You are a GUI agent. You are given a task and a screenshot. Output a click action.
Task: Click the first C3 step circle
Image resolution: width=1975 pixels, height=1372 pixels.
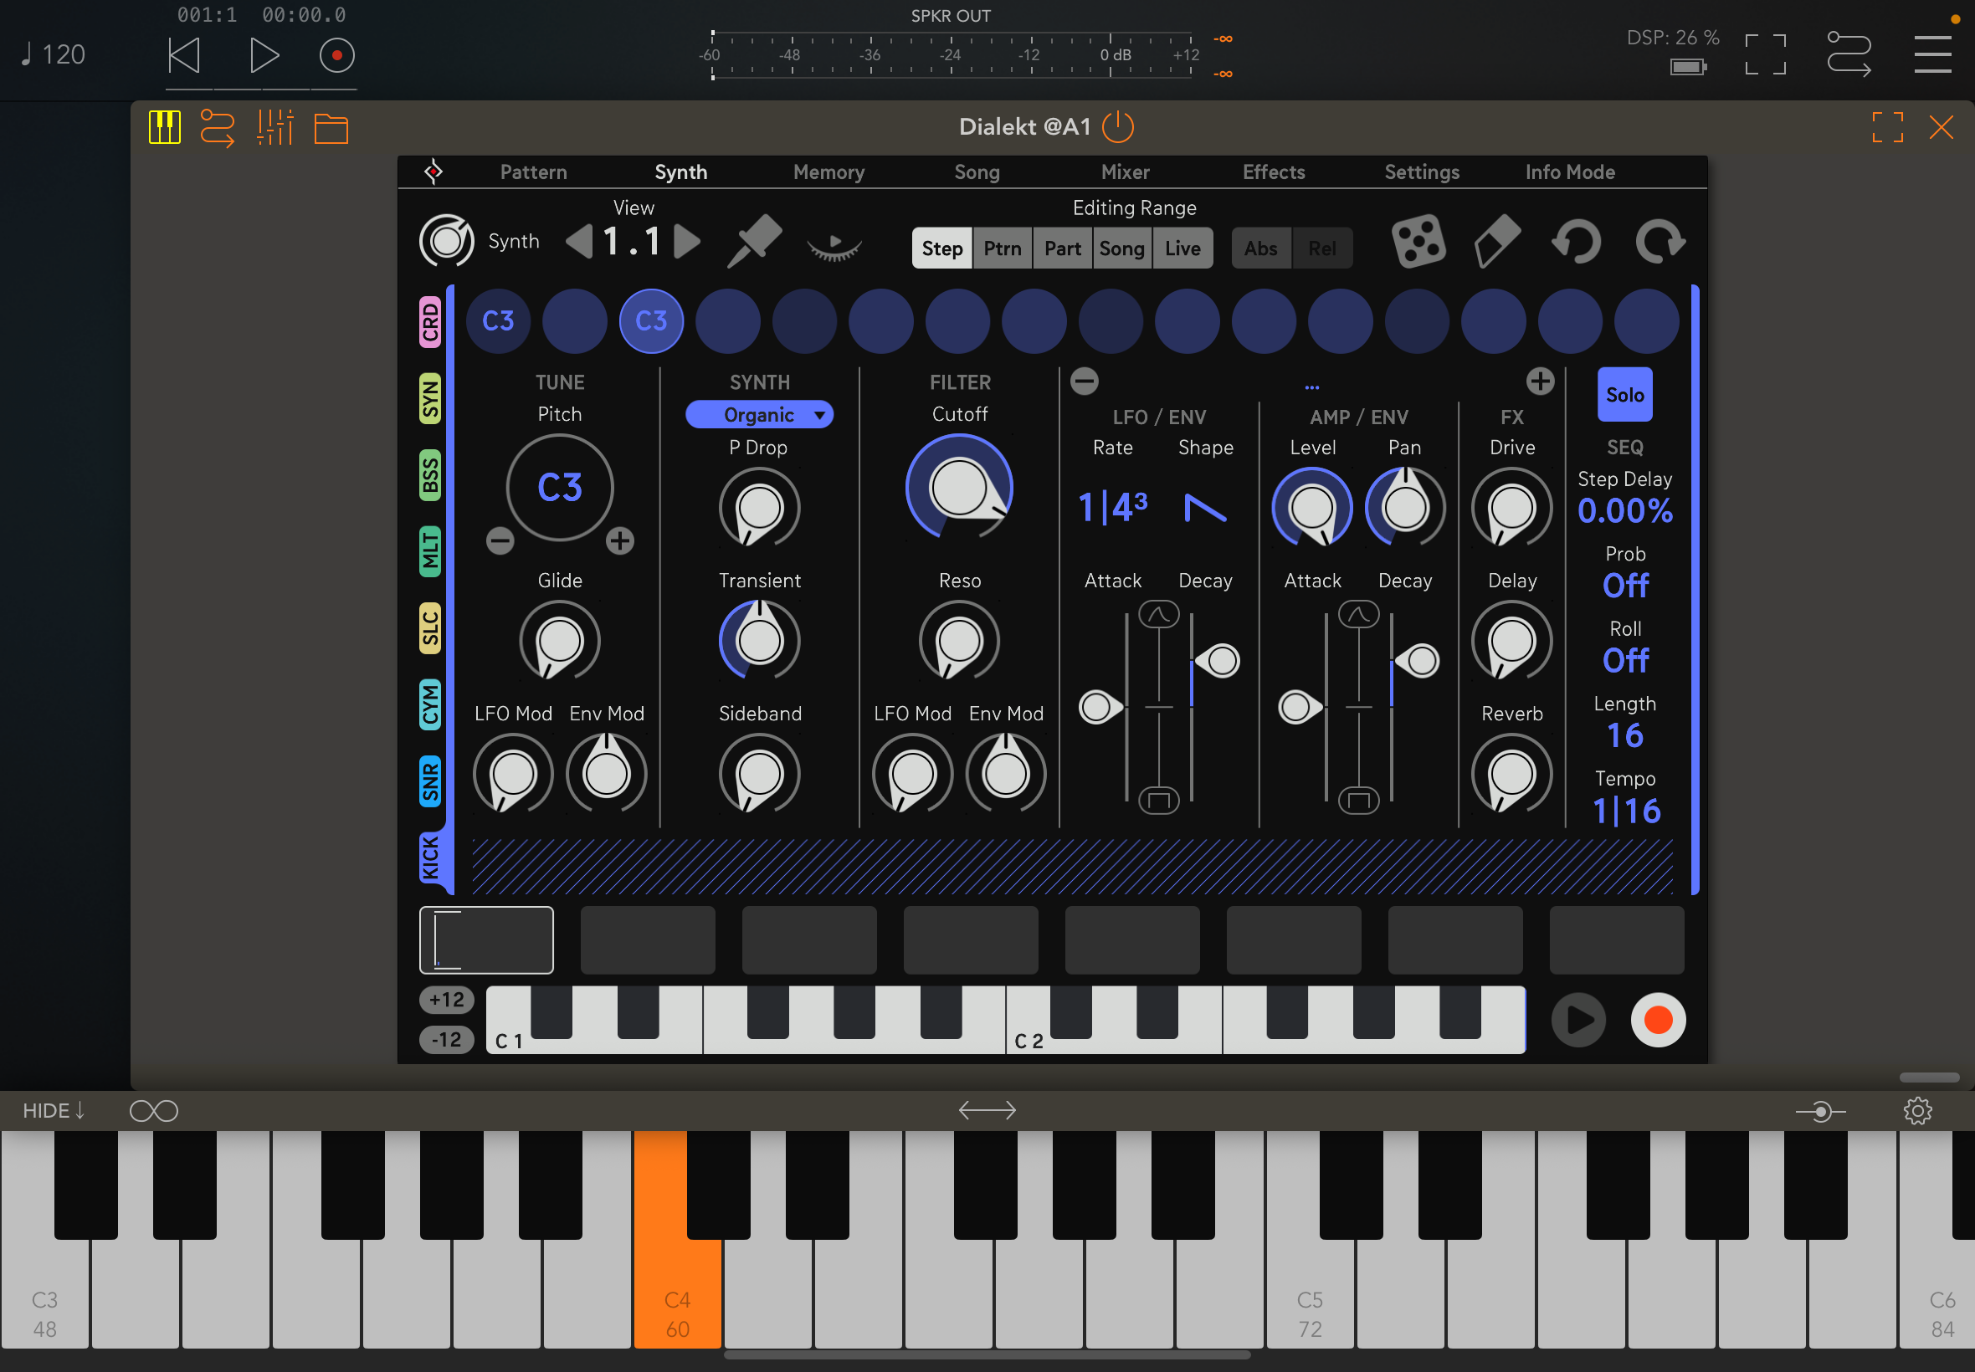pyautogui.click(x=498, y=320)
